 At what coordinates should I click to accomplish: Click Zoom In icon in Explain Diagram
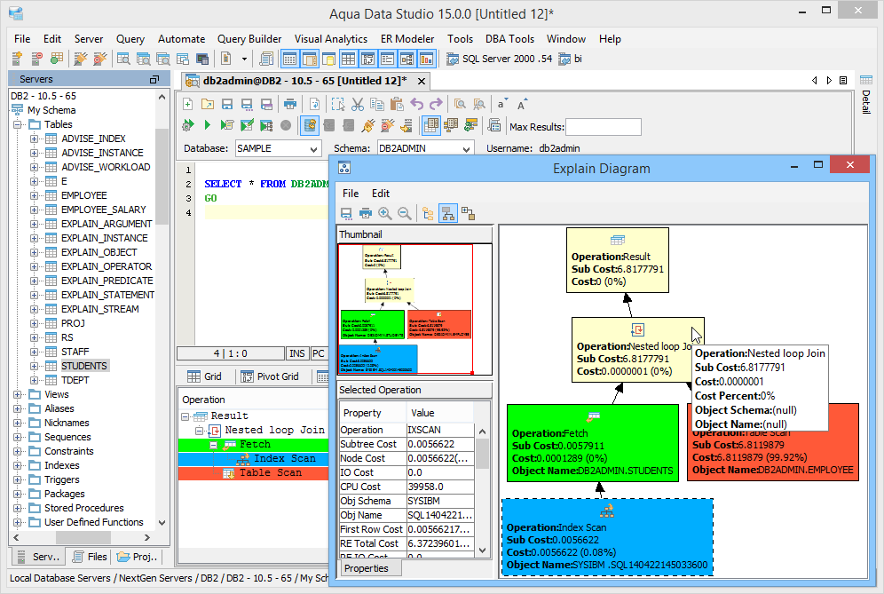pyautogui.click(x=385, y=213)
